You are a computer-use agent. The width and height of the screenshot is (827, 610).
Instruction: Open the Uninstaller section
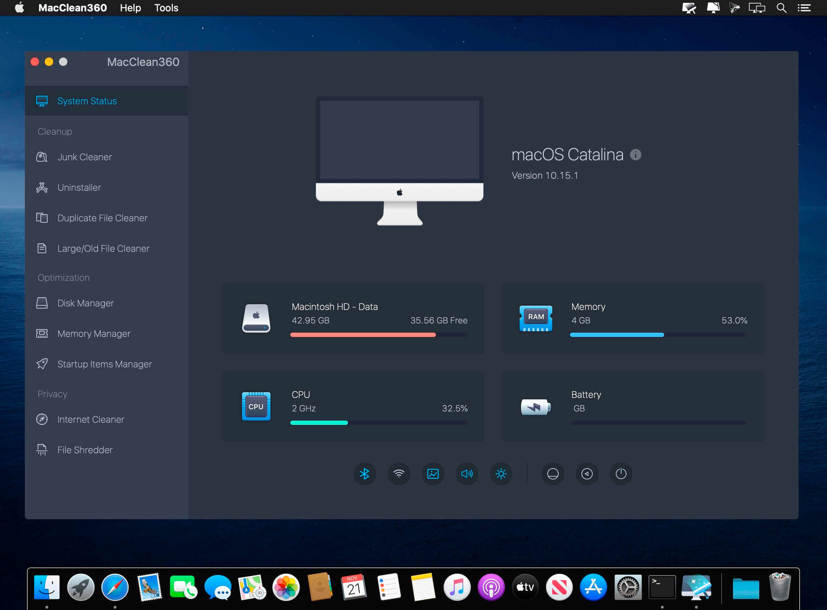79,188
